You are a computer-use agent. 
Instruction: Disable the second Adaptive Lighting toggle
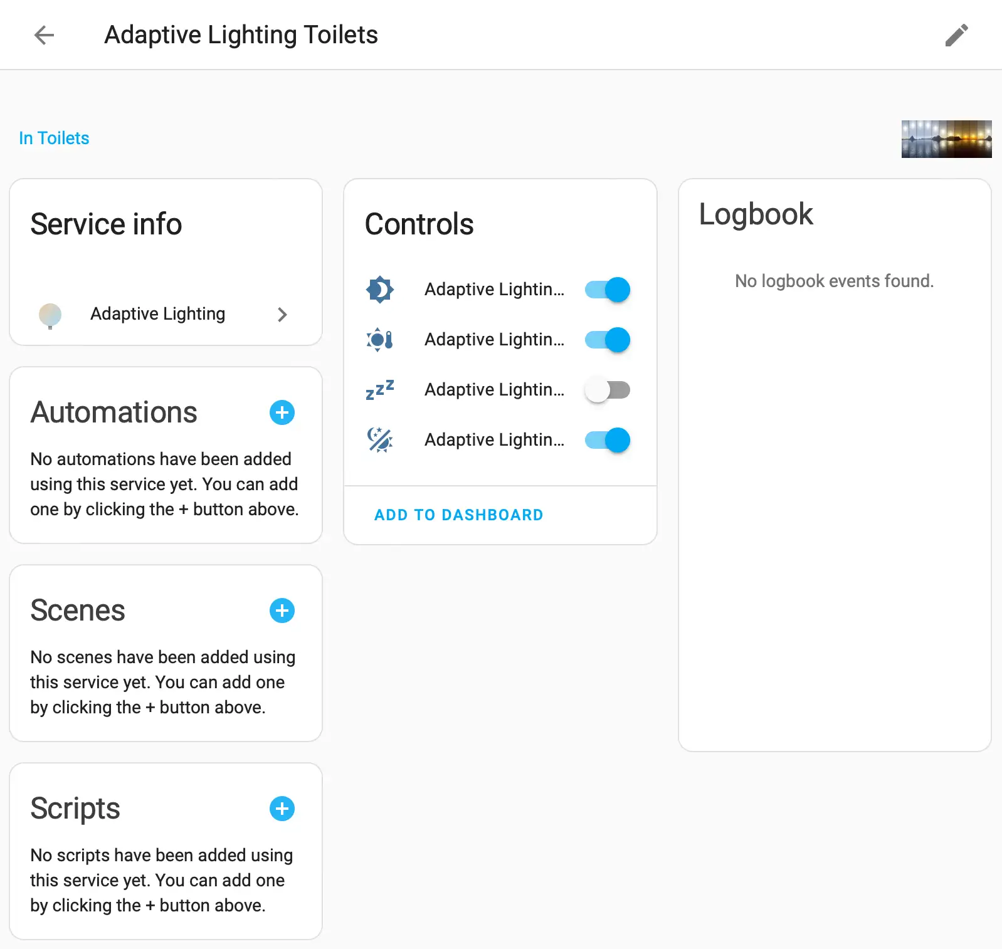tap(607, 340)
